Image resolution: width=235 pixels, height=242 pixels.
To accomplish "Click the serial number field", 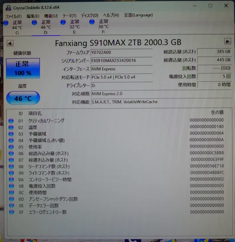I will [x=122, y=60].
